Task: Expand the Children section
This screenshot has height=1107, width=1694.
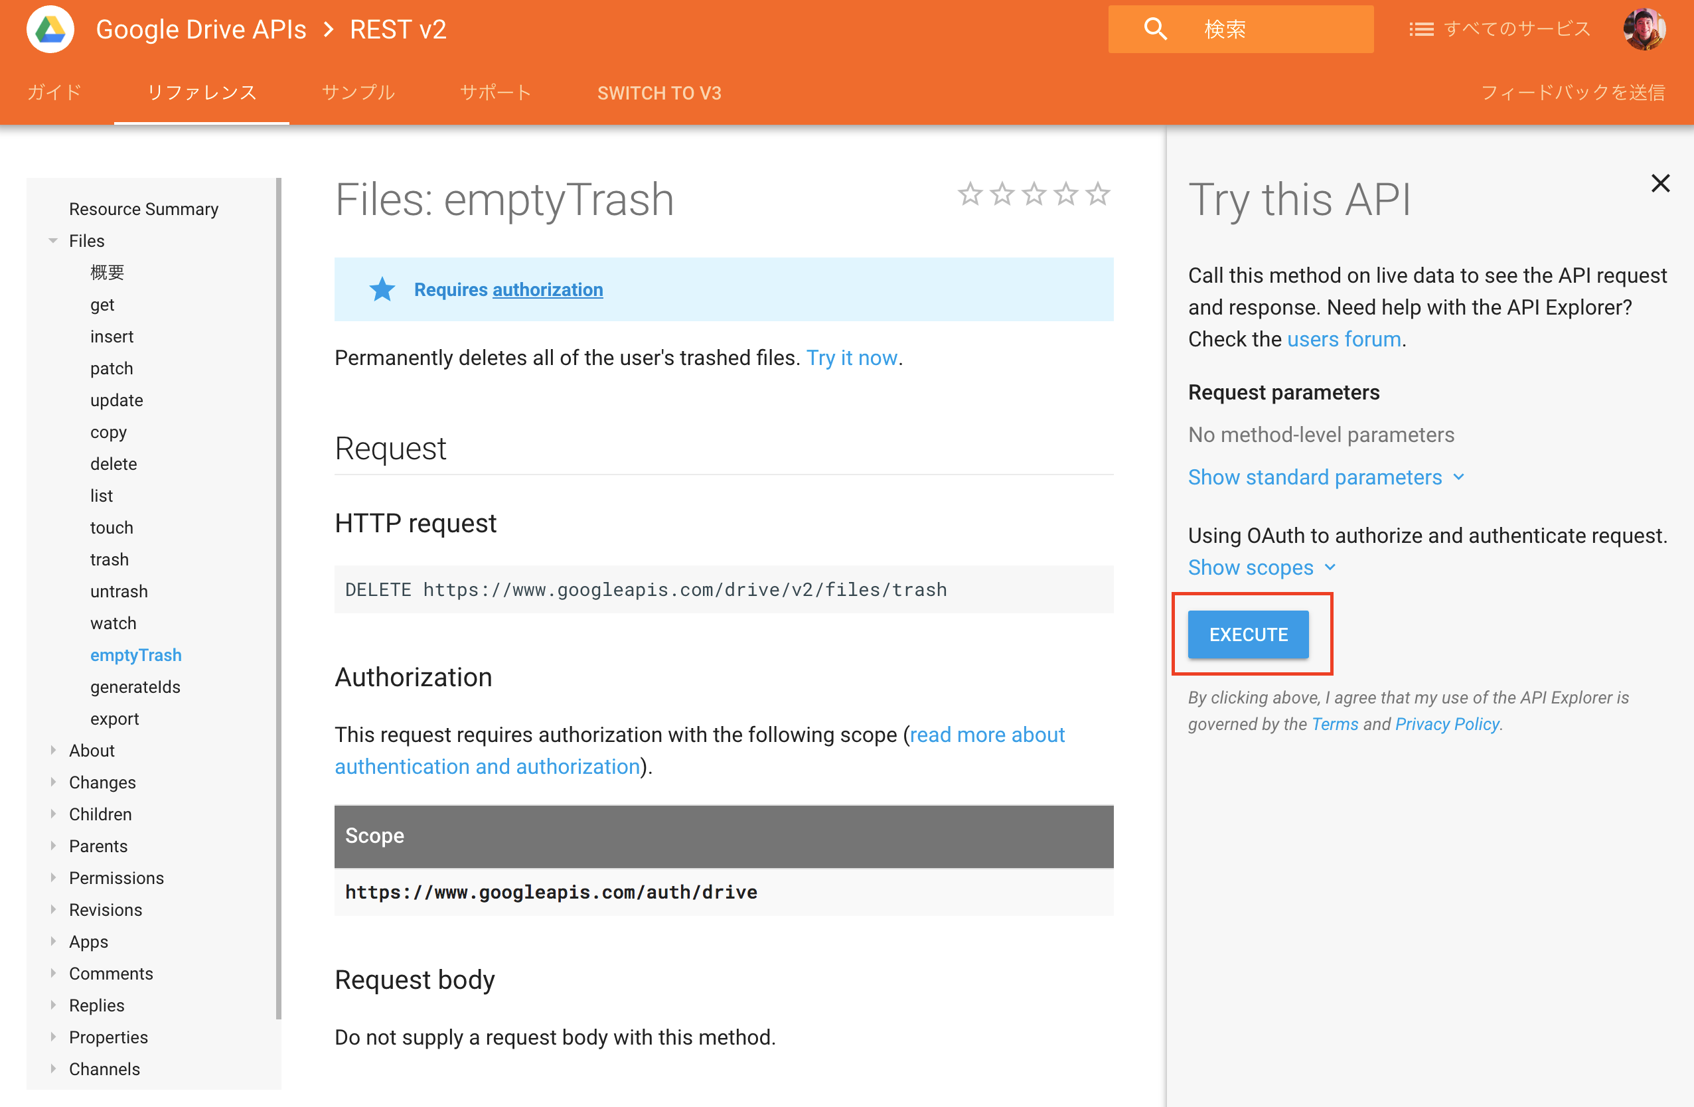Action: coord(53,814)
